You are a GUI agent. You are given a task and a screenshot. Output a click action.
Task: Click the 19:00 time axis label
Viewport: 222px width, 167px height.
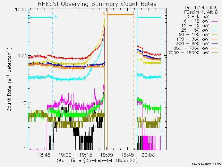65,155
